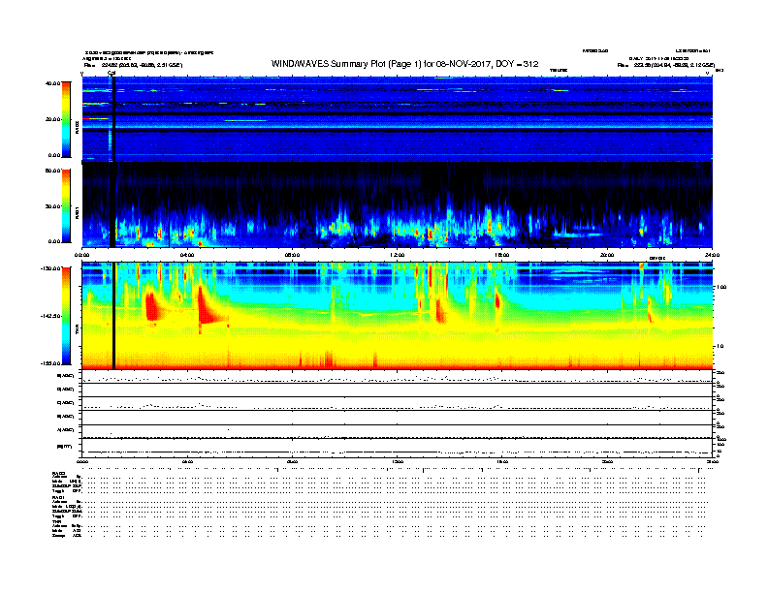Click the RAD1 spectrogram panel
The height and width of the screenshot is (593, 768).
[x=398, y=205]
